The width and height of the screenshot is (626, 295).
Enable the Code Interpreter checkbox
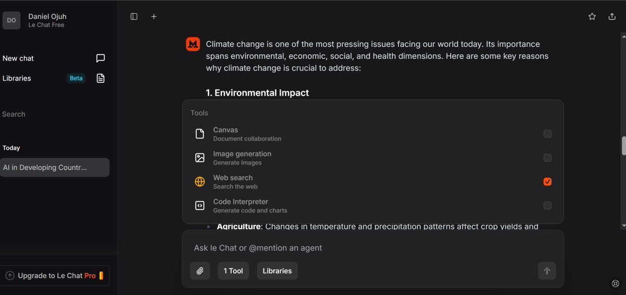pos(547,206)
